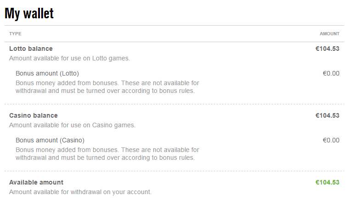Click the Casino games availability description
This screenshot has width=351, height=212.
[72, 125]
